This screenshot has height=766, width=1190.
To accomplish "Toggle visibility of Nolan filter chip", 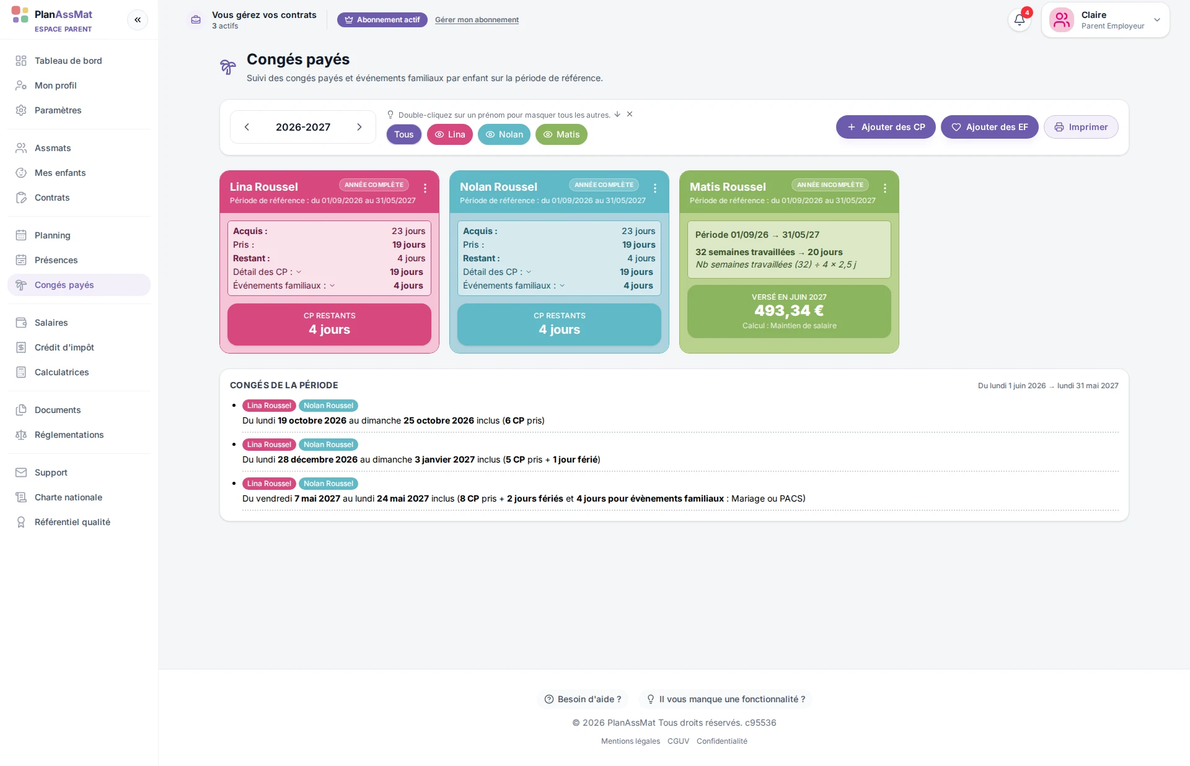I will coord(504,134).
